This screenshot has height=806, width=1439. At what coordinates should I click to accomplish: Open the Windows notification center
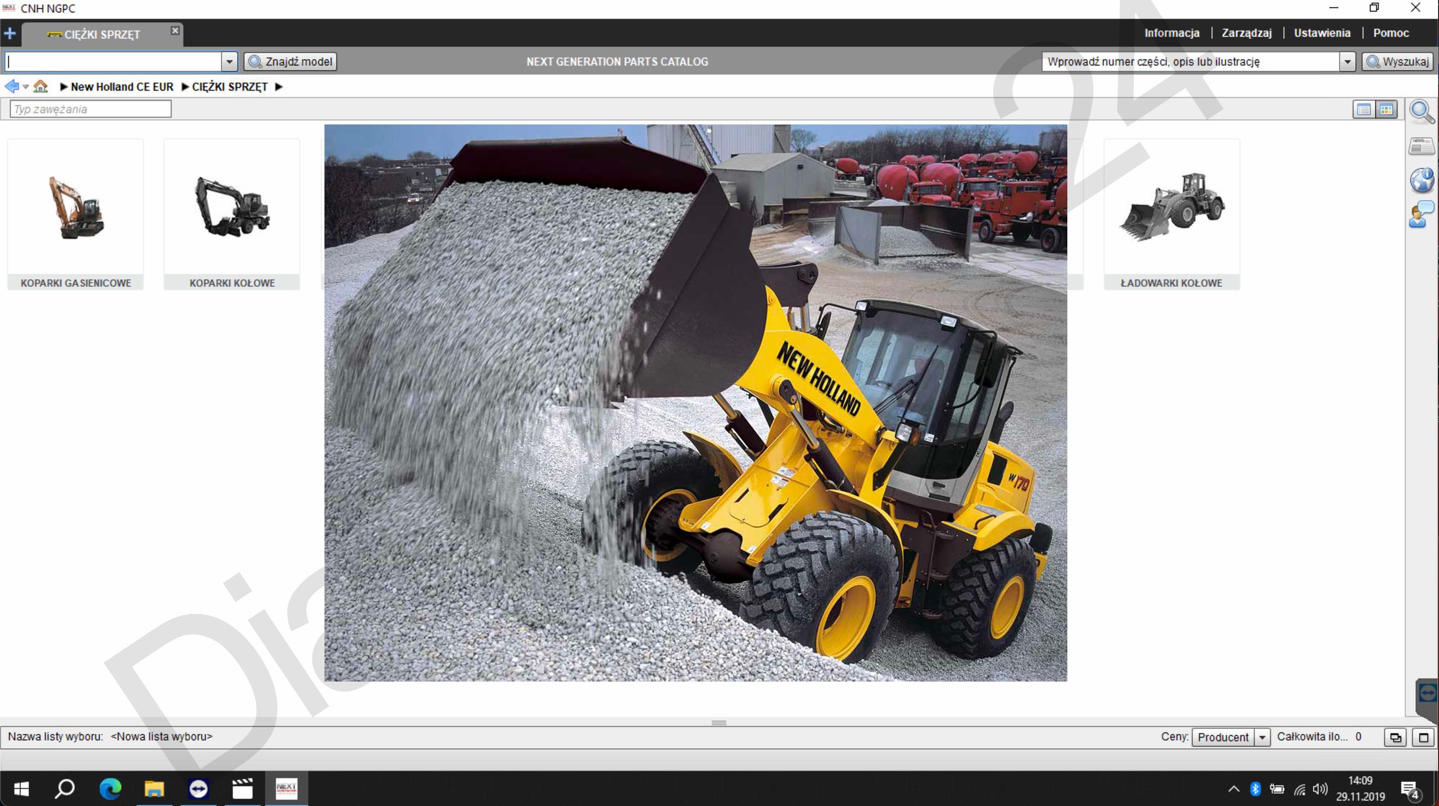1410,789
